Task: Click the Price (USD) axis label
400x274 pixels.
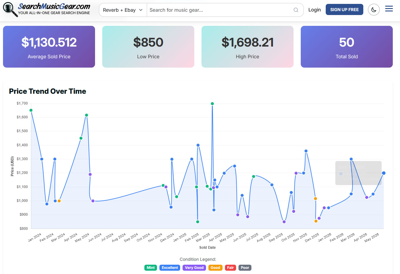Action: (12, 166)
